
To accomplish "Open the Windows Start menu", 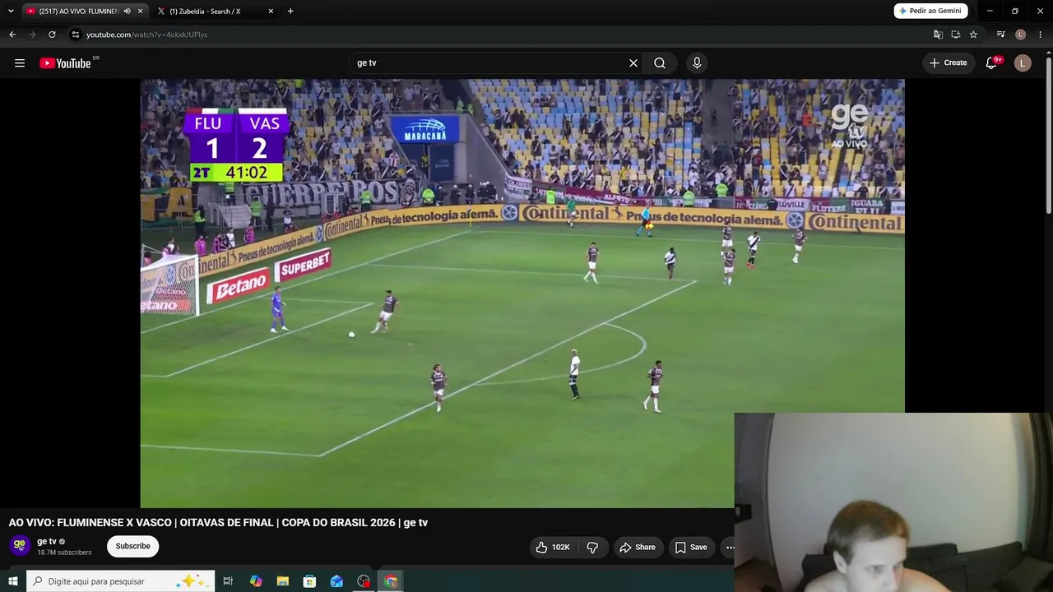I will (x=12, y=581).
